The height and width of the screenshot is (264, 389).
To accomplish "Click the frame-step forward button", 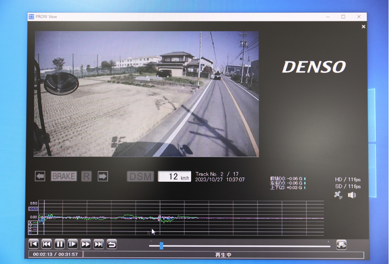I will tap(73, 244).
